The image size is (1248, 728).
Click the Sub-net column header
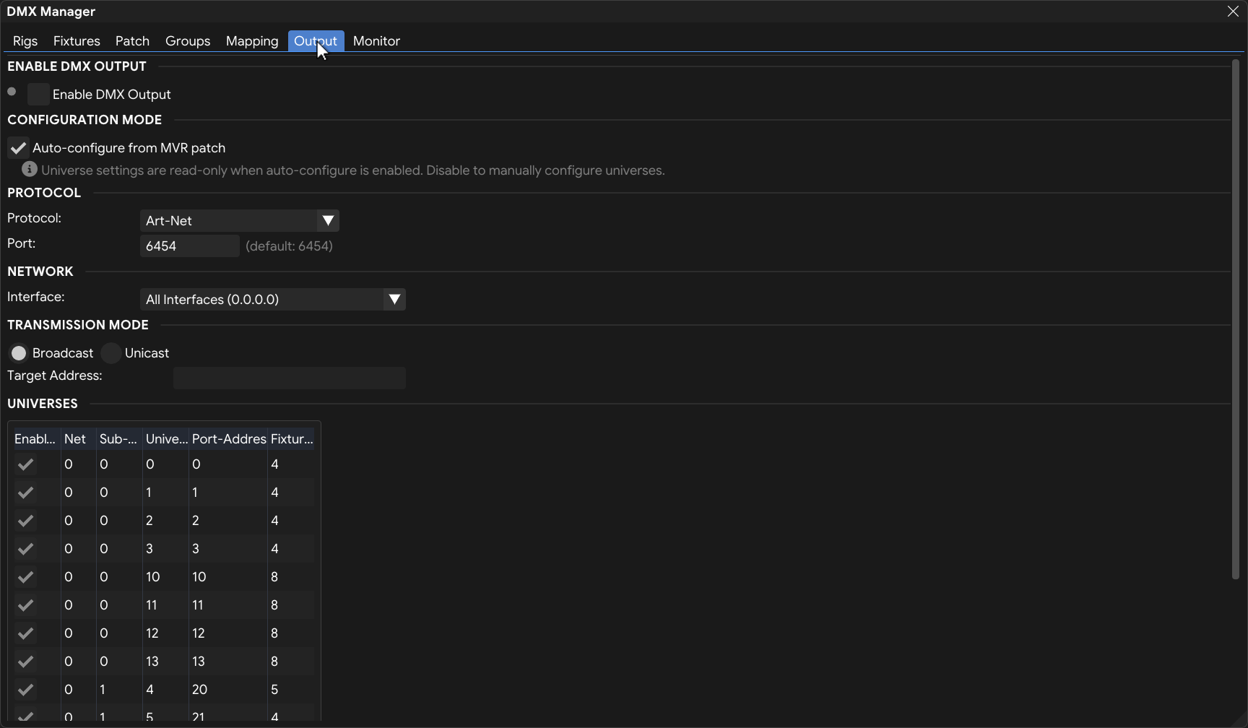tap(118, 439)
